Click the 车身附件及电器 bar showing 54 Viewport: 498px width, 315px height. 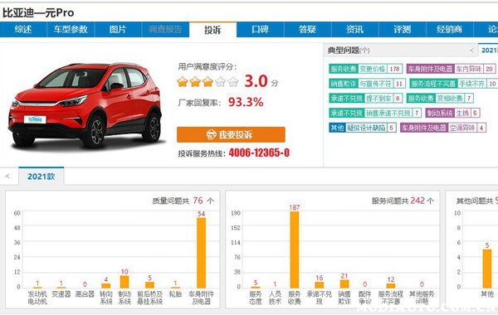click(202, 253)
